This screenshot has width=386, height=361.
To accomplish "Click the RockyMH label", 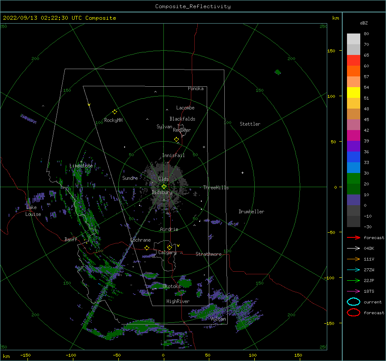I will tap(113, 120).
